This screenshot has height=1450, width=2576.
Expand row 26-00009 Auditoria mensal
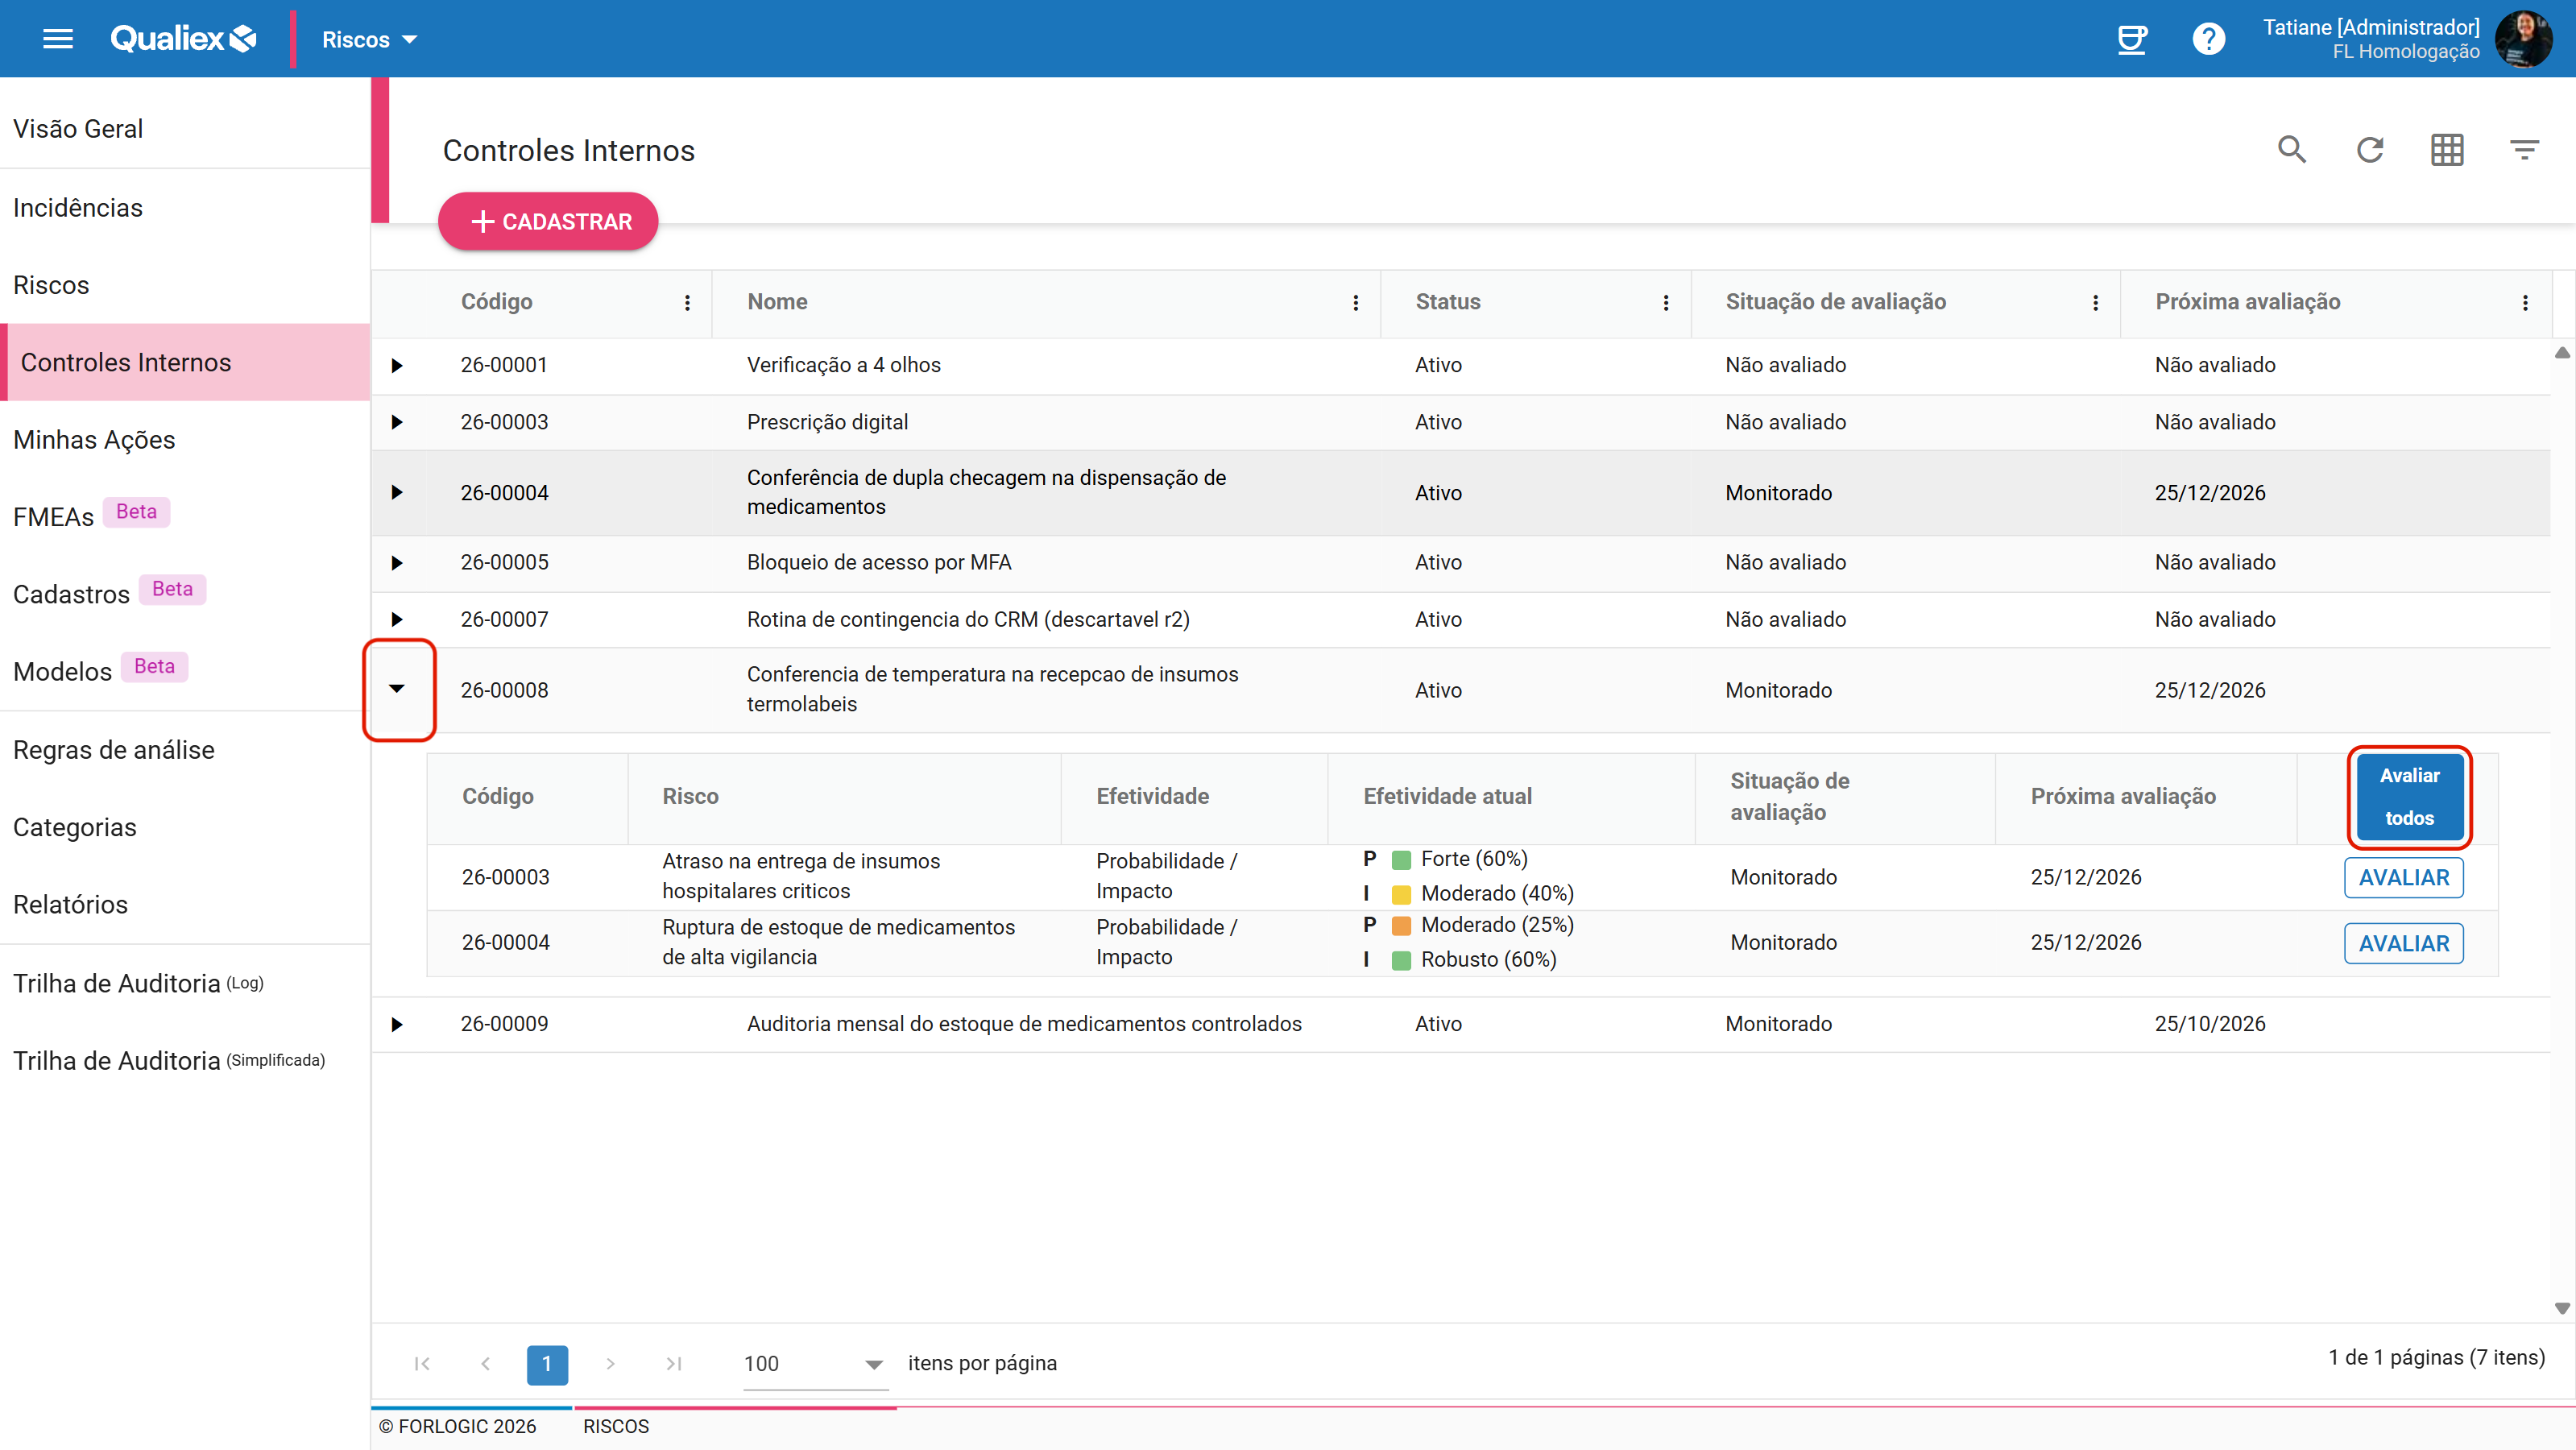tap(397, 1025)
